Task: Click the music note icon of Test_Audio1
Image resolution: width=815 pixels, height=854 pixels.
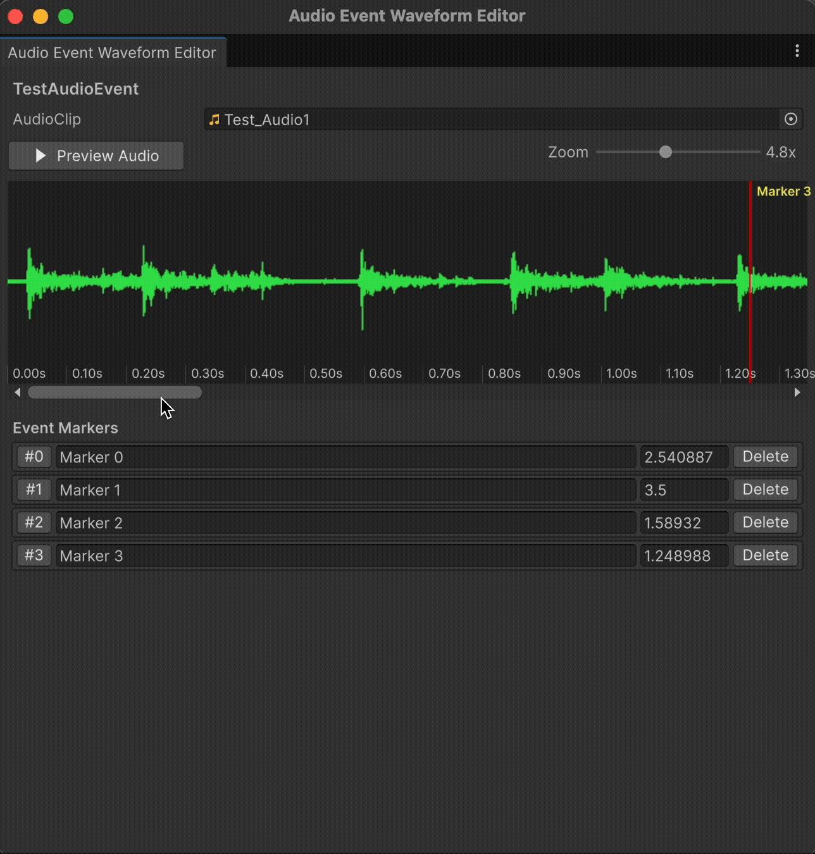Action: [x=215, y=120]
